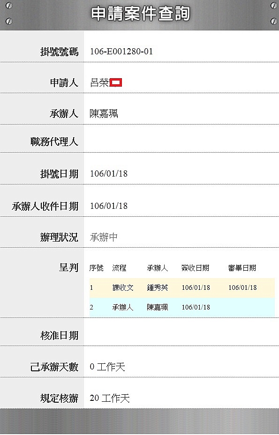Click the 0 工作天 elapsed days value
The height and width of the screenshot is (435, 279).
(x=107, y=367)
